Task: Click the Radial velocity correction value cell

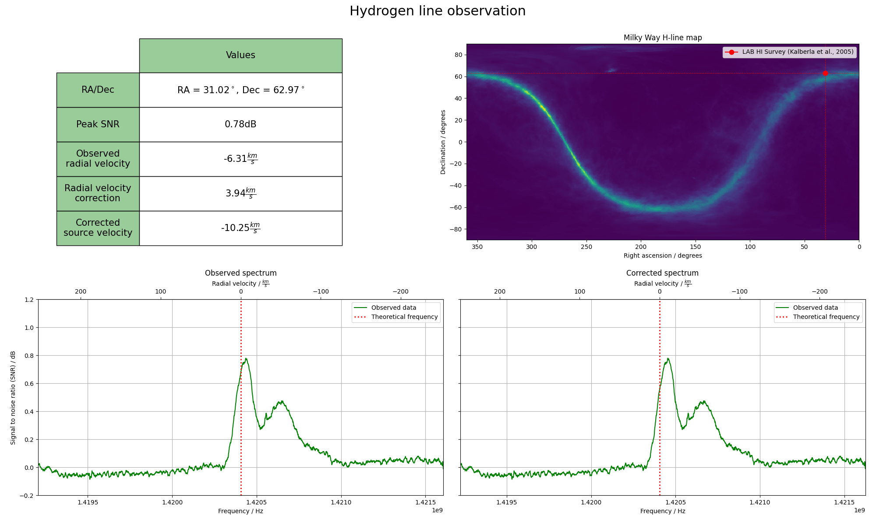Action: pos(240,193)
